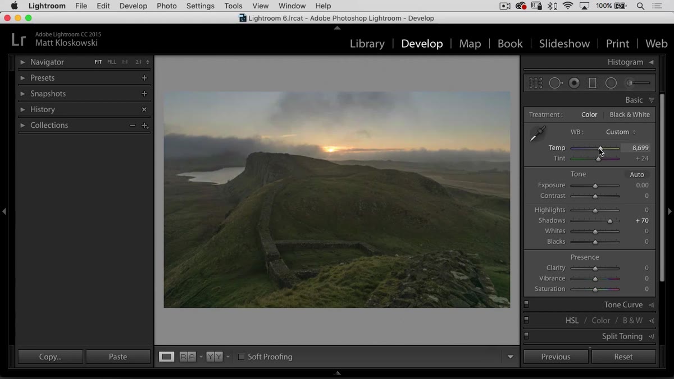Image resolution: width=674 pixels, height=379 pixels.
Task: Pick the White Balance eyedropper tool
Action: [538, 134]
